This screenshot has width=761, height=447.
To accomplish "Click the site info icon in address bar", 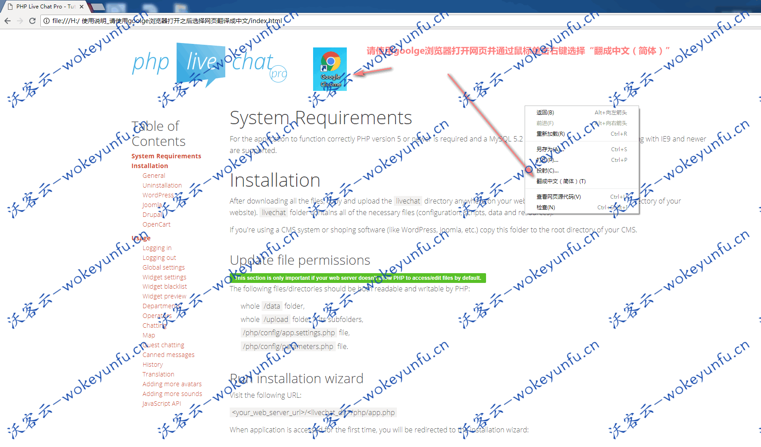I will pyautogui.click(x=46, y=21).
